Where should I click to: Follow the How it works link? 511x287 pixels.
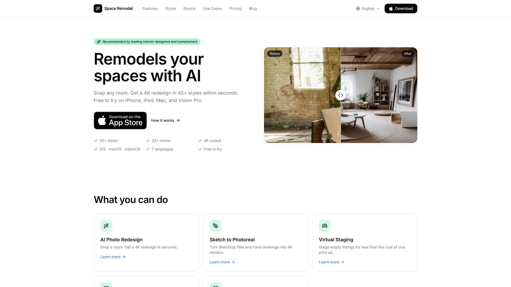165,120
